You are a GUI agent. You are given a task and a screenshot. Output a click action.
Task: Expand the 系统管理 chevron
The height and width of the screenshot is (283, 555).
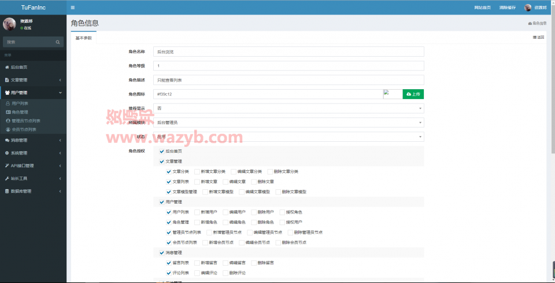[x=60, y=153]
